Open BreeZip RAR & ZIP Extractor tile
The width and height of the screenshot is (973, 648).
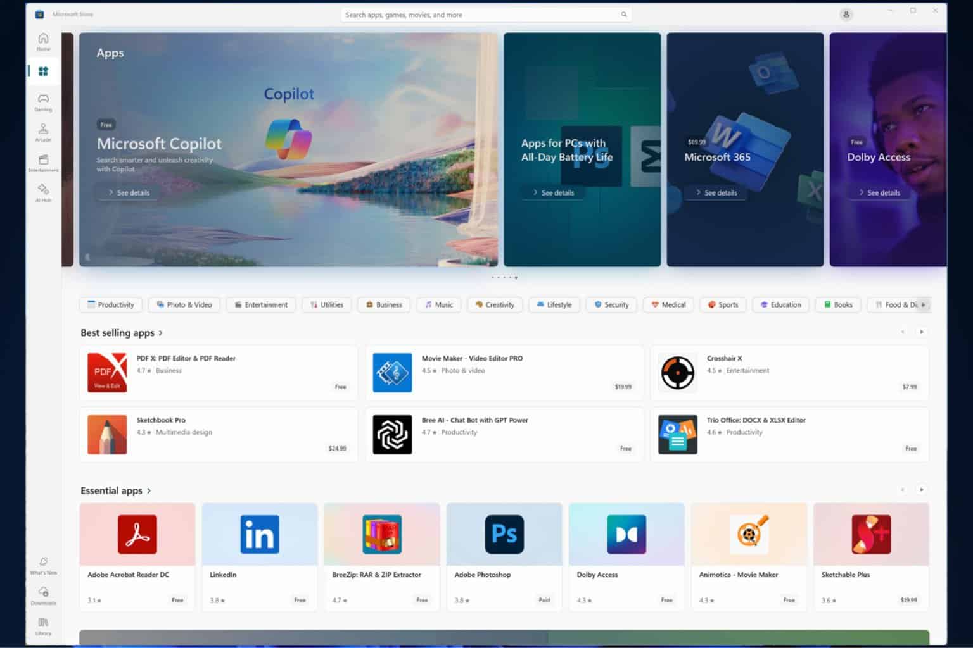click(382, 557)
